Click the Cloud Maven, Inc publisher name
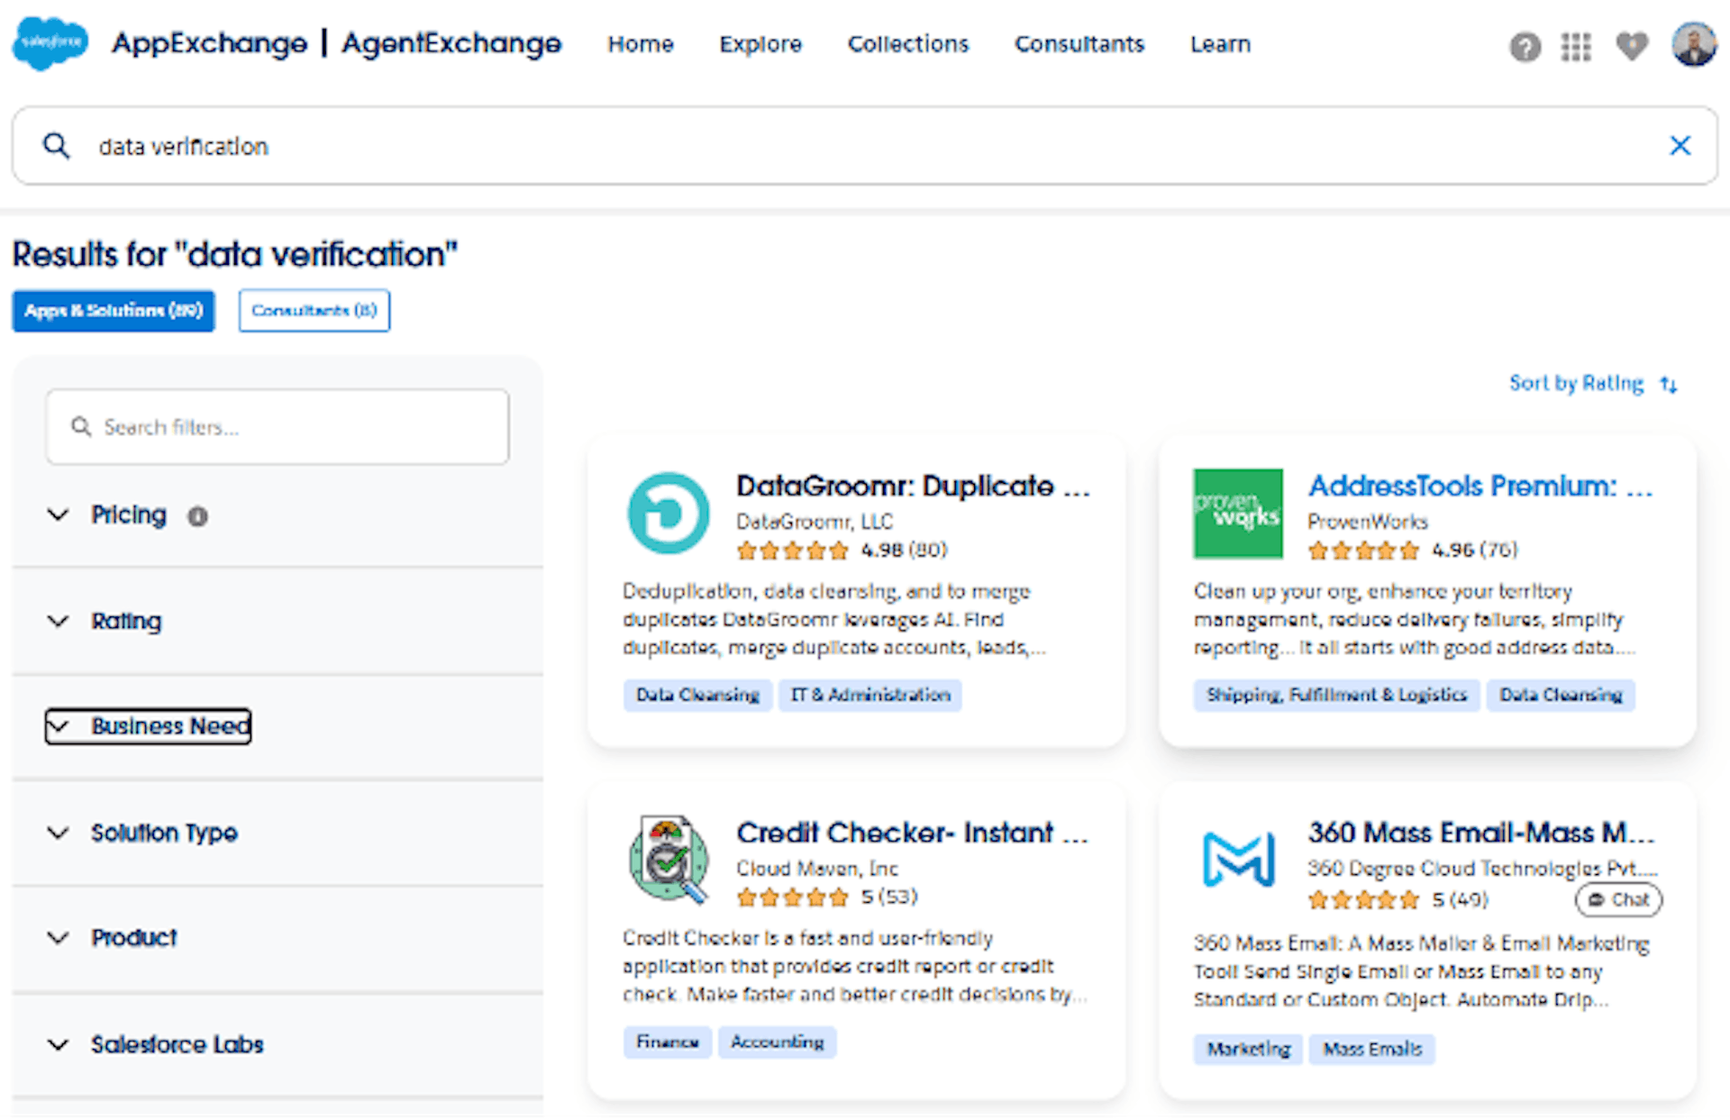1730x1120 pixels. (817, 869)
